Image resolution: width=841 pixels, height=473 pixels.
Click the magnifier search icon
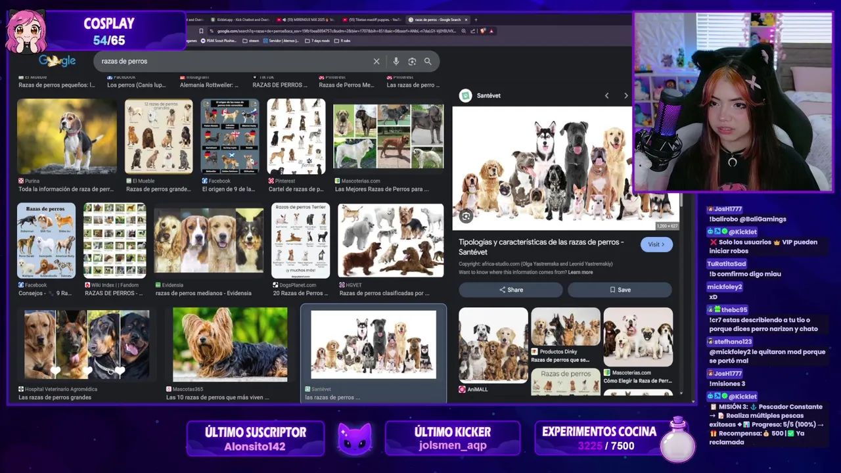coord(428,61)
